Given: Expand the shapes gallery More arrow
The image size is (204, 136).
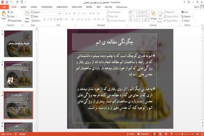Looking at the screenshot, I should coord(148,20).
